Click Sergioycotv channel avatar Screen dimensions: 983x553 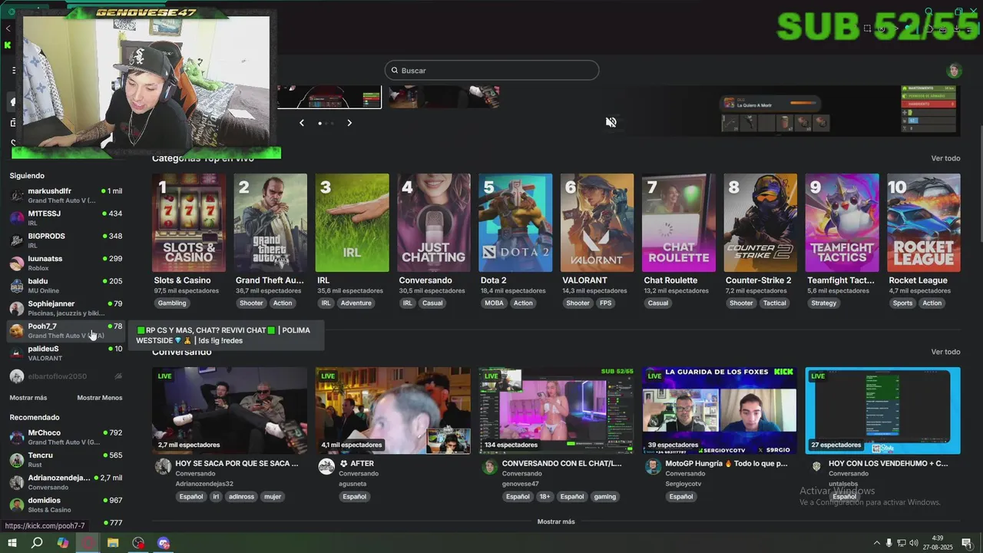pyautogui.click(x=653, y=466)
